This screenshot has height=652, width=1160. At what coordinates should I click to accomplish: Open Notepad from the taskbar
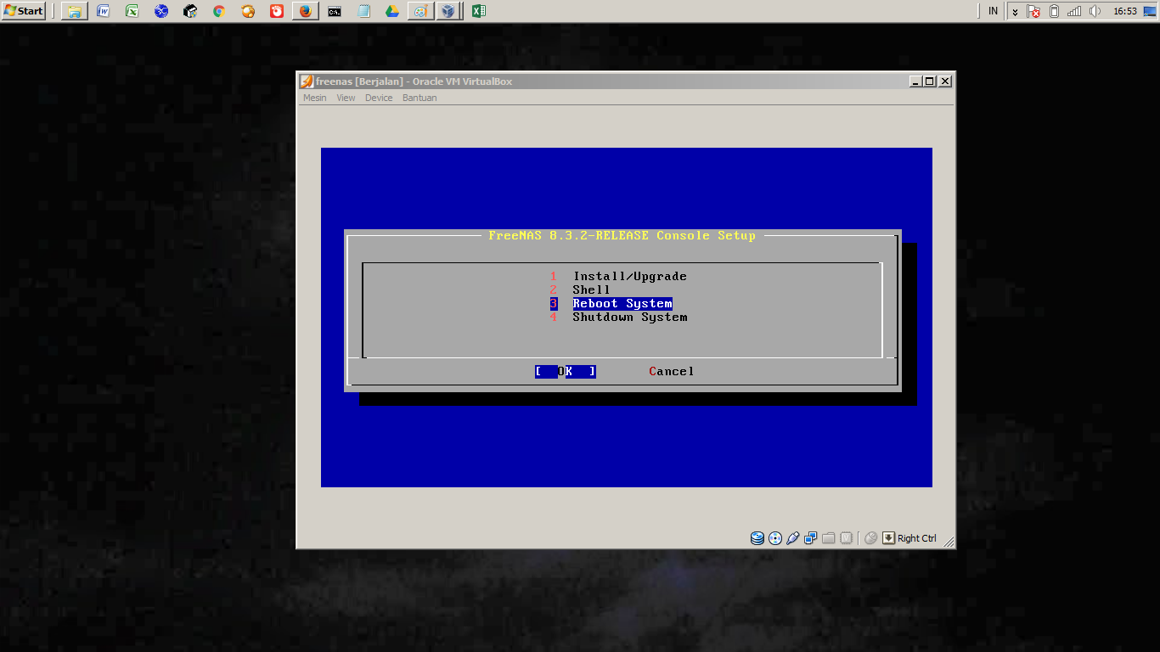point(363,11)
